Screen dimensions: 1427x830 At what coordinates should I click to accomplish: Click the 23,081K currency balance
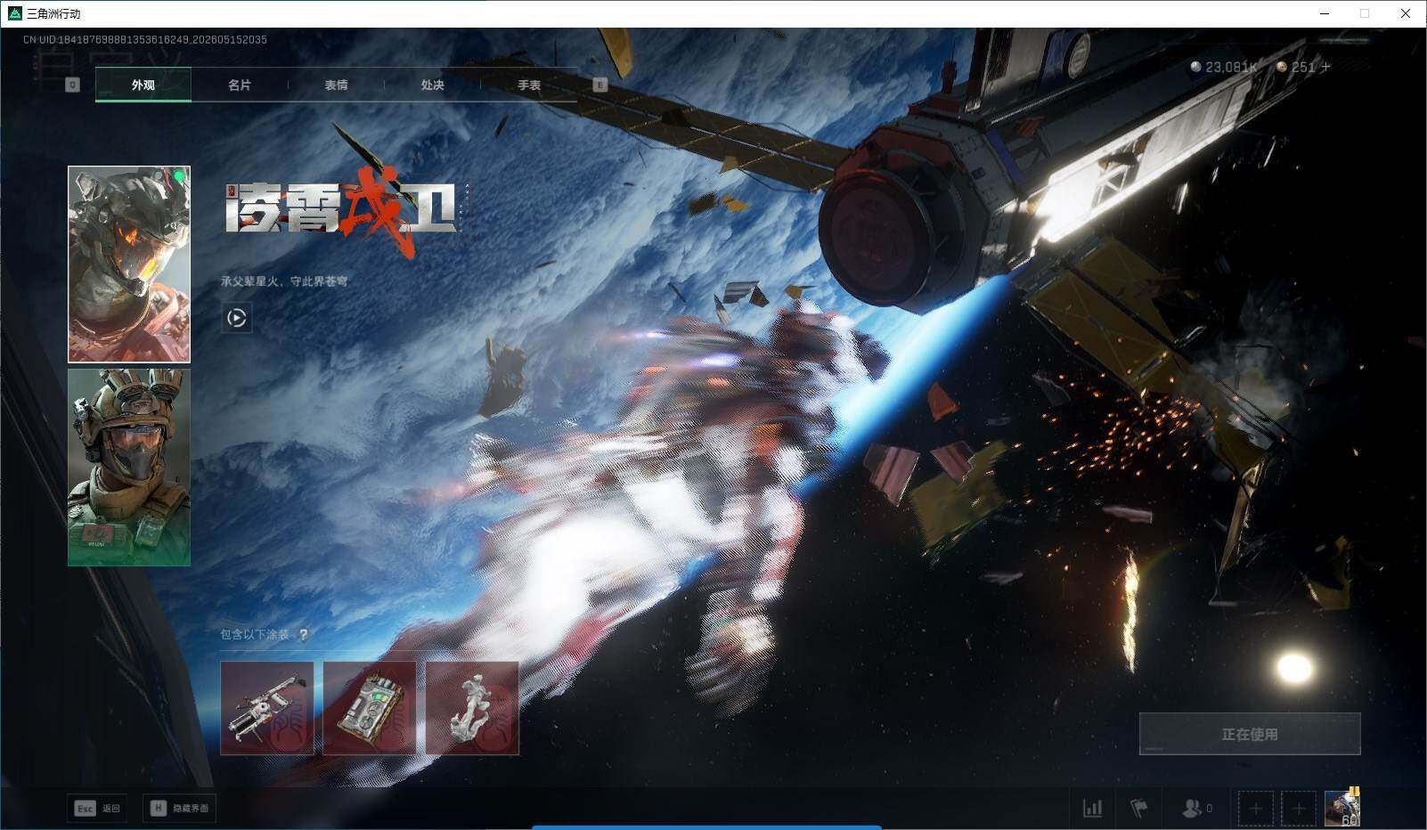[1224, 67]
